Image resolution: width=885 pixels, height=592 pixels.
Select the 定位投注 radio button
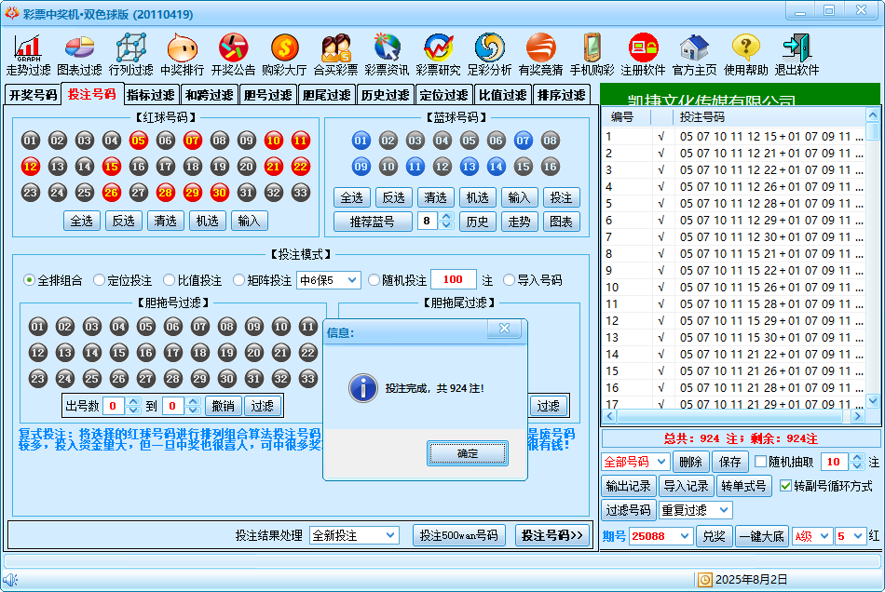[x=100, y=280]
